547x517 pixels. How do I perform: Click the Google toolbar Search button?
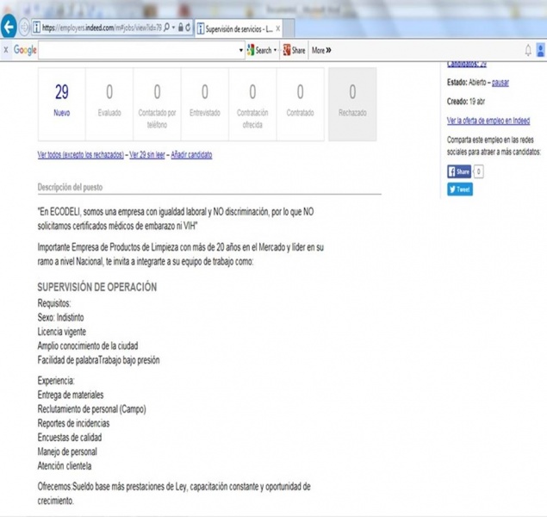pos(259,50)
